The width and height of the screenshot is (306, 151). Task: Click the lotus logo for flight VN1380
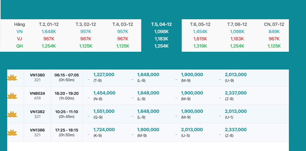tap(12, 78)
